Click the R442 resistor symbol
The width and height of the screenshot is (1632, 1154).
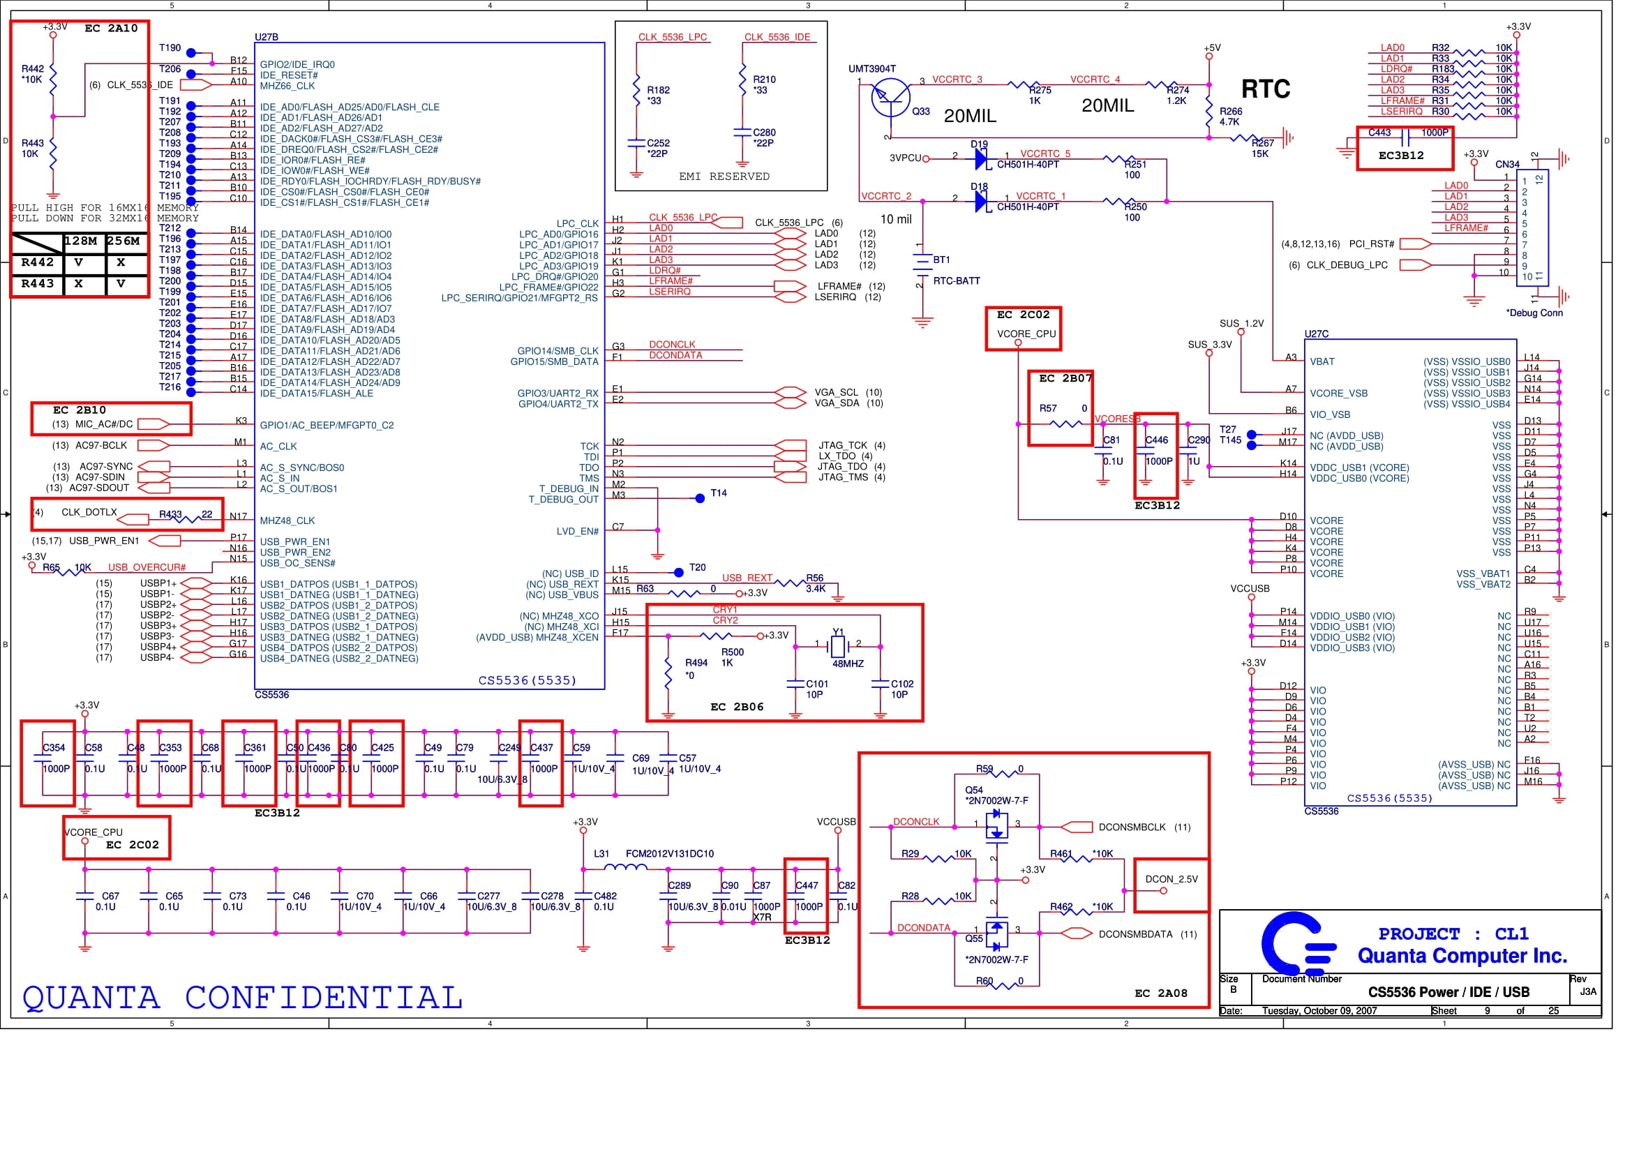[x=53, y=80]
